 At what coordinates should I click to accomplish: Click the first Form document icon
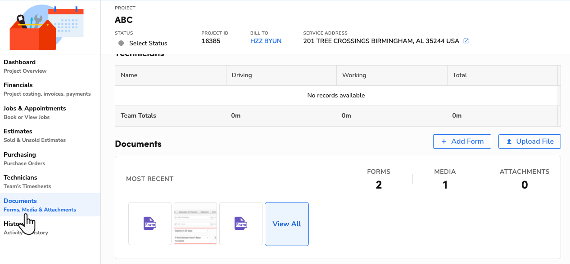(x=150, y=223)
